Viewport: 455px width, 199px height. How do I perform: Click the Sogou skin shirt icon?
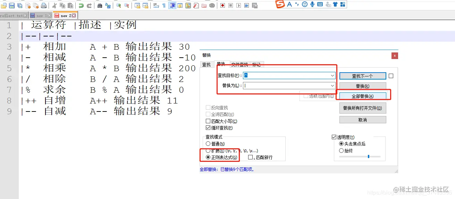pyautogui.click(x=335, y=4)
